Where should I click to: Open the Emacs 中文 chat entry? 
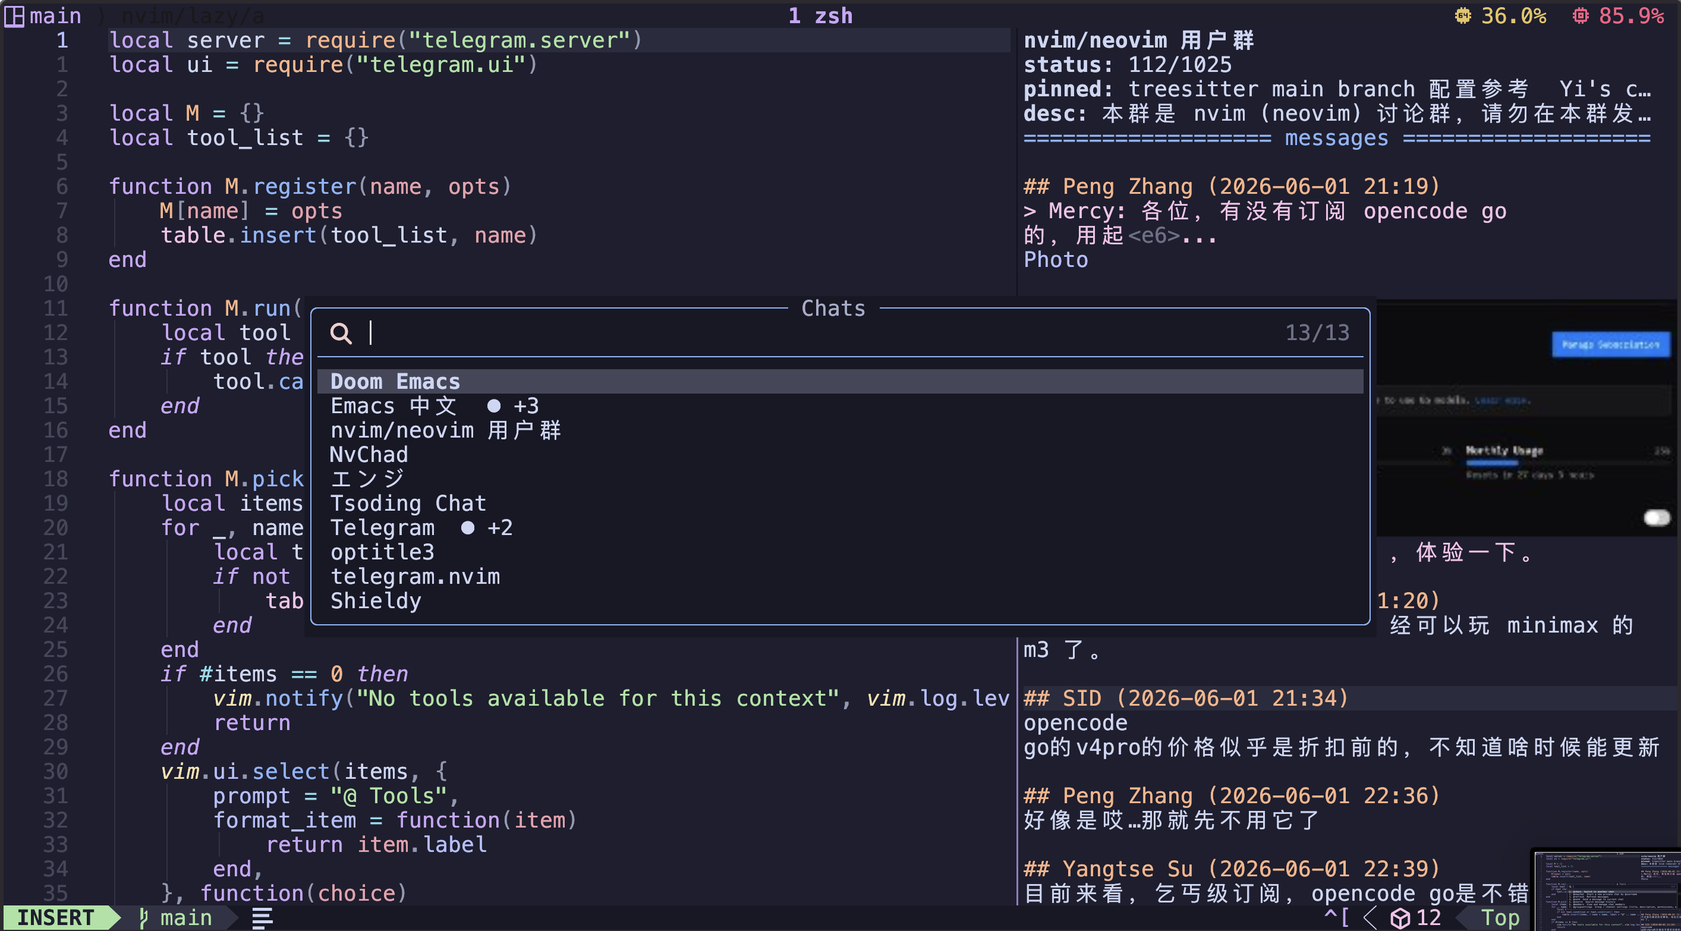click(x=840, y=406)
